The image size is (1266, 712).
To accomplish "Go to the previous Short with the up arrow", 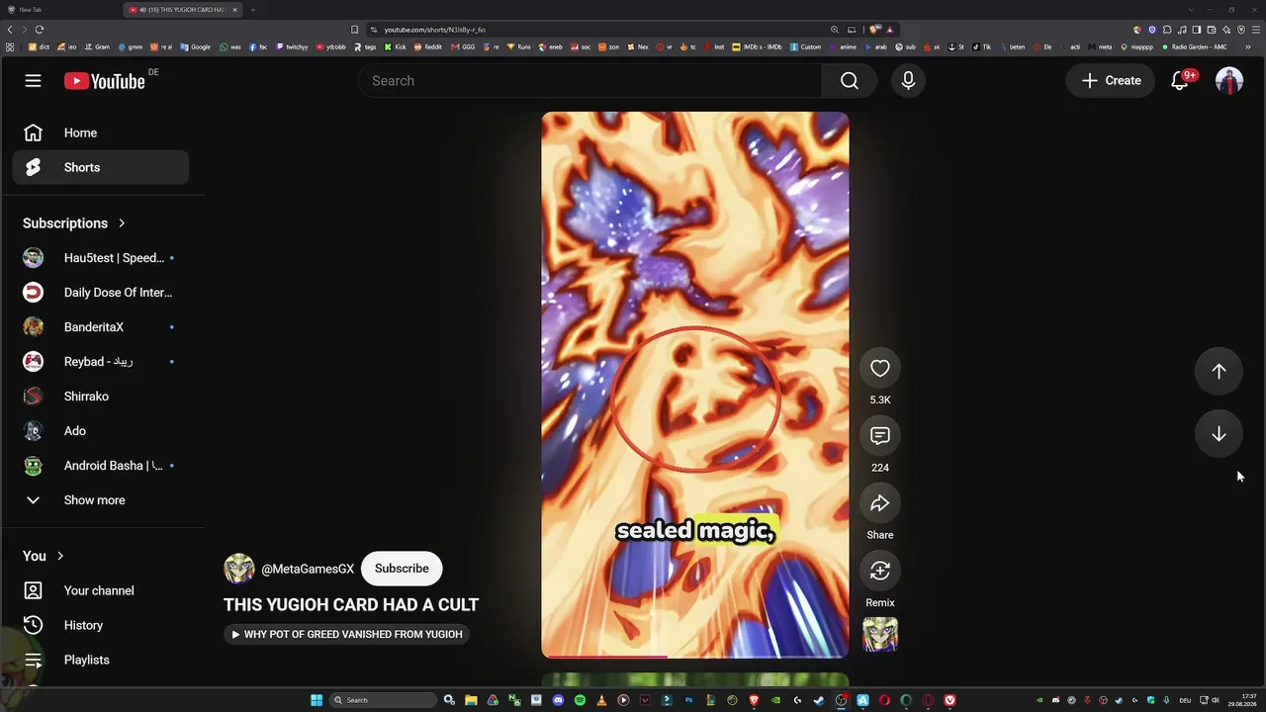I will [x=1219, y=371].
